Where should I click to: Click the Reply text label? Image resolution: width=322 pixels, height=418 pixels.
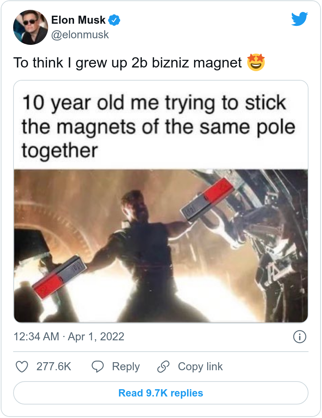click(126, 367)
